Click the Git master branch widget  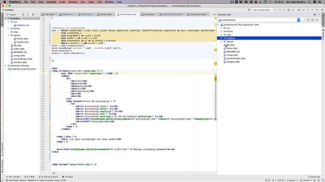click(x=306, y=180)
